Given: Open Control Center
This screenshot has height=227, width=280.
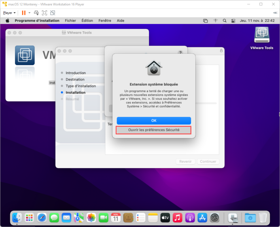Looking at the screenshot, I should (x=233, y=21).
